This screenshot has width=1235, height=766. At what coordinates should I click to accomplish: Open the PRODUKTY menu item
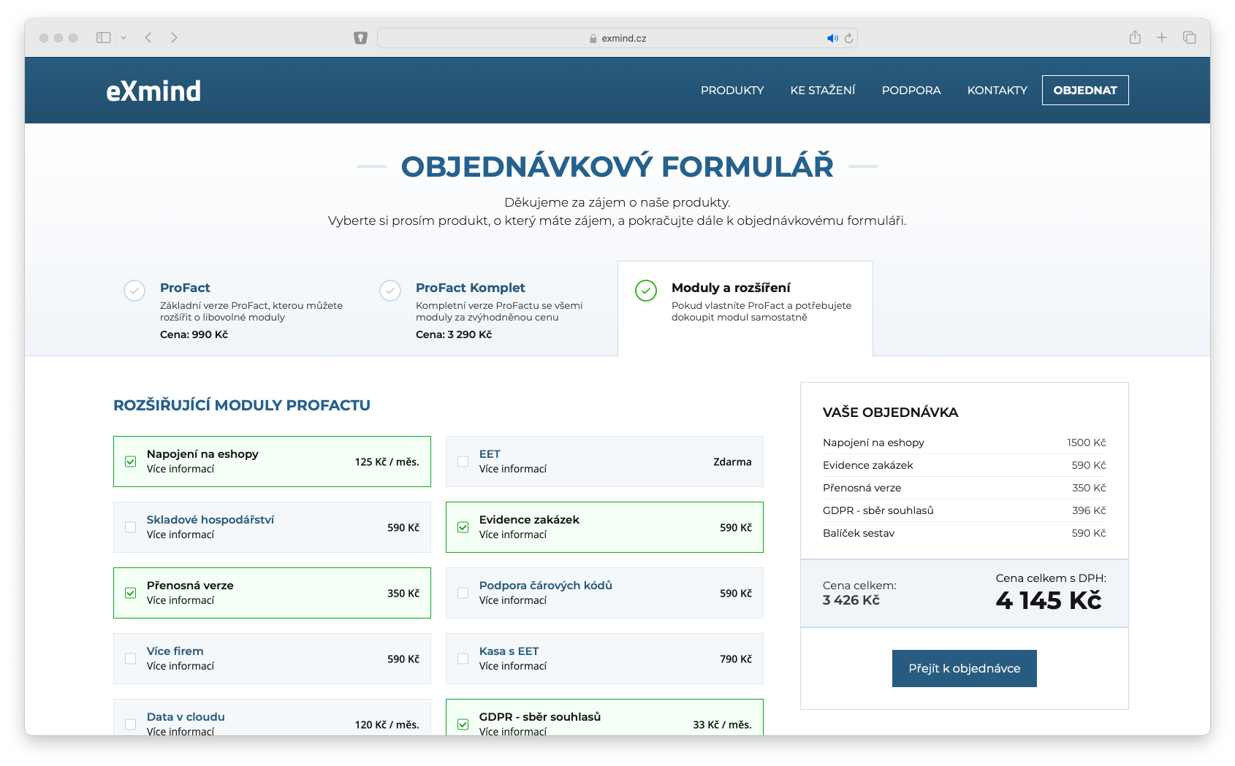pyautogui.click(x=732, y=90)
